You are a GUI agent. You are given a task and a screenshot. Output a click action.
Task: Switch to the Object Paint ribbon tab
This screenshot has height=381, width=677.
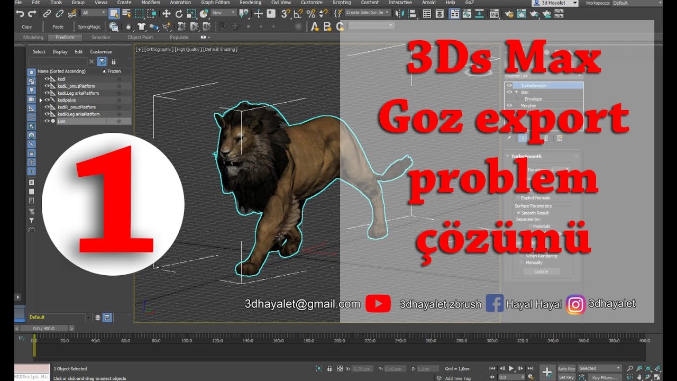click(x=140, y=38)
